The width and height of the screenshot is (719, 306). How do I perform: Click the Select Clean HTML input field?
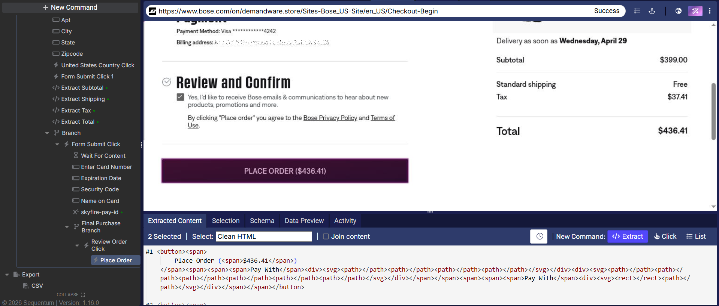[263, 237]
